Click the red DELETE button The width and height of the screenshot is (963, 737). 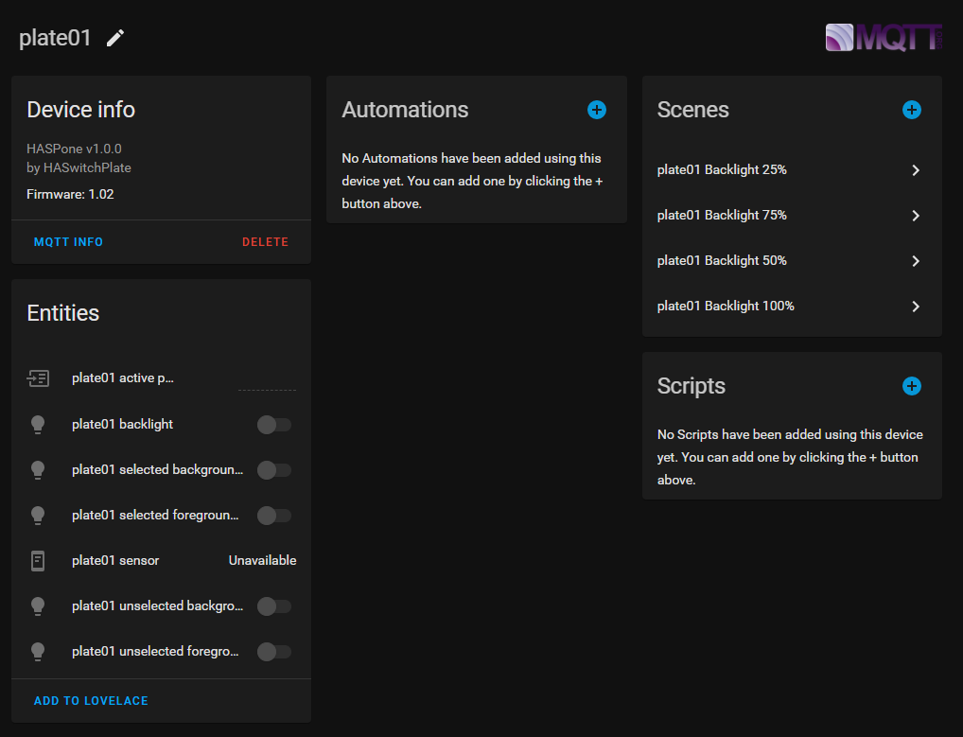(265, 242)
